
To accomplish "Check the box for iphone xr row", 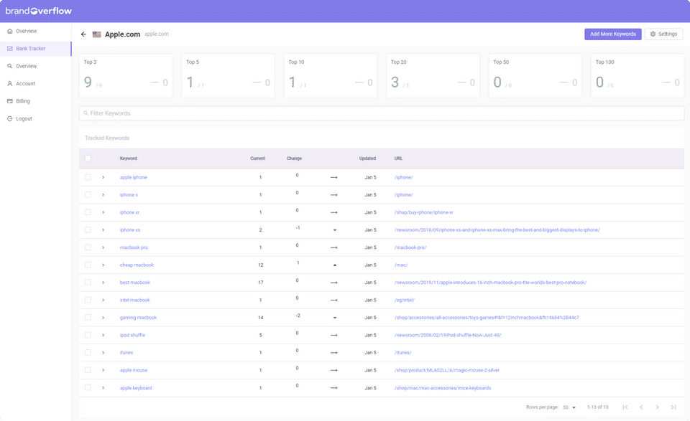I will tap(88, 212).
